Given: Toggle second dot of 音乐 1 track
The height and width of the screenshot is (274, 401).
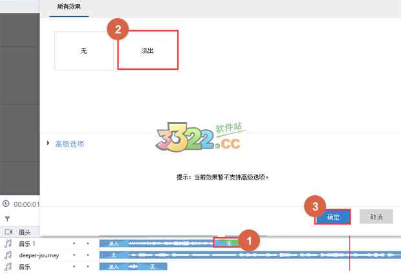Looking at the screenshot, I should [x=88, y=244].
